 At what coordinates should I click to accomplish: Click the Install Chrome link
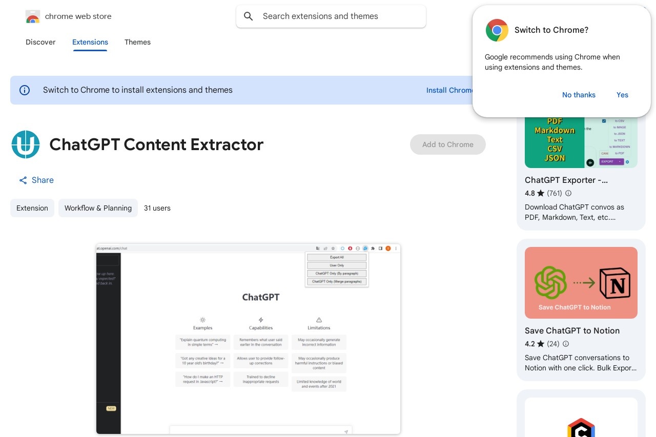[450, 90]
